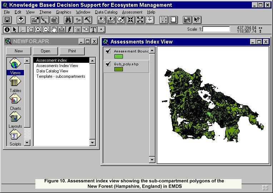This screenshot has height=193, width=273.
Task: Click the Save Project floppy disk icon
Action: click(7, 20)
